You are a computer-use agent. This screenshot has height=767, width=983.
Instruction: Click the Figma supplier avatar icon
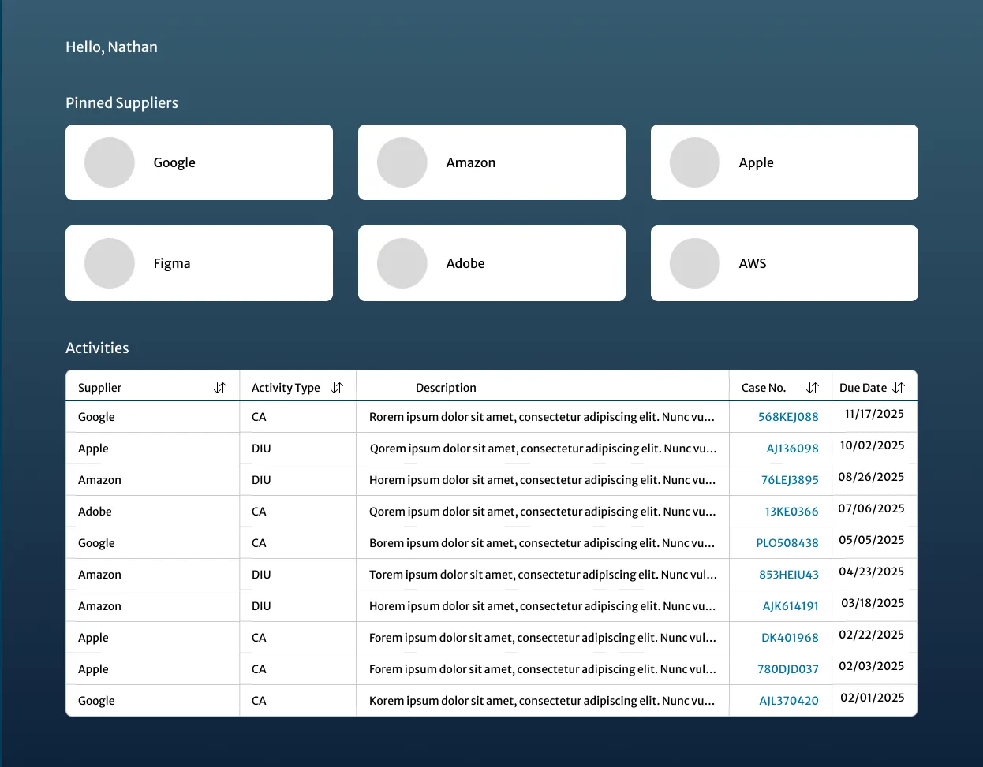pos(109,262)
